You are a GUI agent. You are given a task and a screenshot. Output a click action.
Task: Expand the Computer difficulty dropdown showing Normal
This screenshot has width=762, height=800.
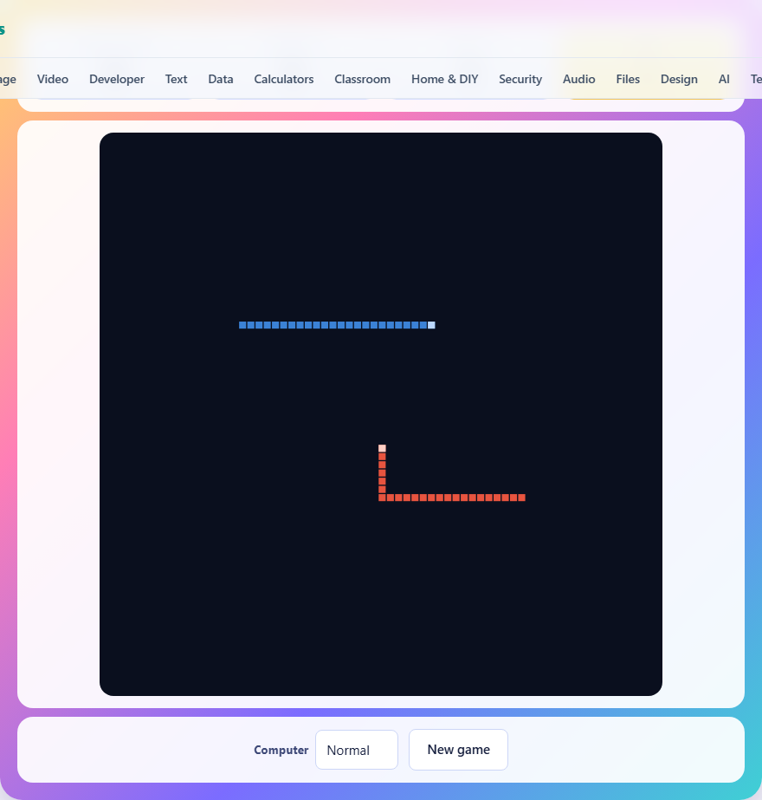tap(357, 750)
